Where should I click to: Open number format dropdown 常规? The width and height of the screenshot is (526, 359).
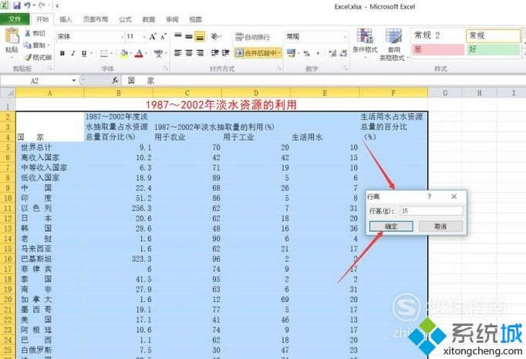pos(346,36)
